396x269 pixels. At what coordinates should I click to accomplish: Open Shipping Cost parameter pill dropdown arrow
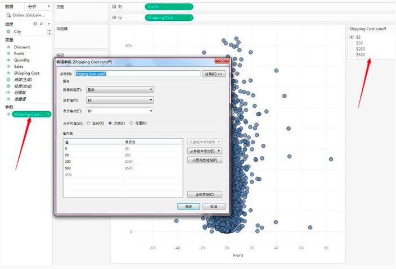click(48, 114)
